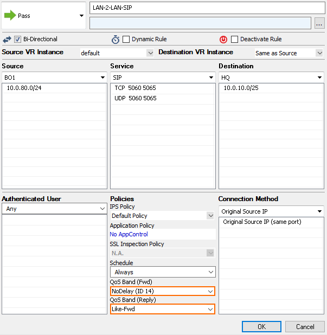The width and height of the screenshot is (327, 335).
Task: Select destination network 10.0.10.0/25
Action: (x=241, y=88)
